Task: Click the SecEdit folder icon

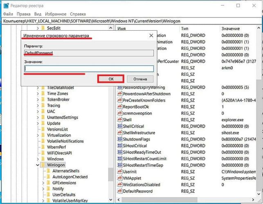Action: [x=43, y=28]
